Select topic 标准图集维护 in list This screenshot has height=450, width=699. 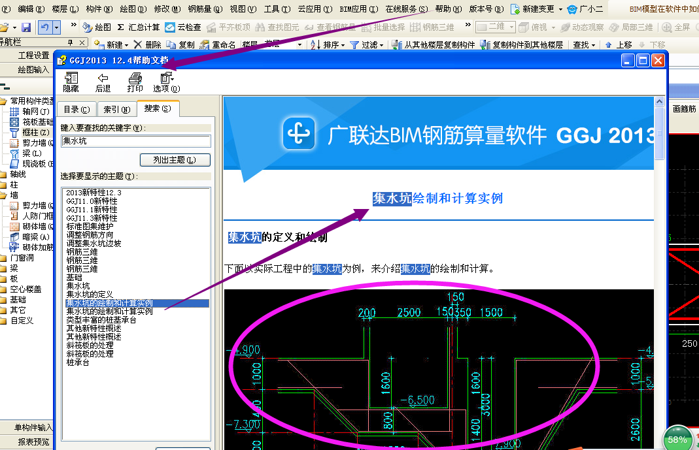click(90, 227)
